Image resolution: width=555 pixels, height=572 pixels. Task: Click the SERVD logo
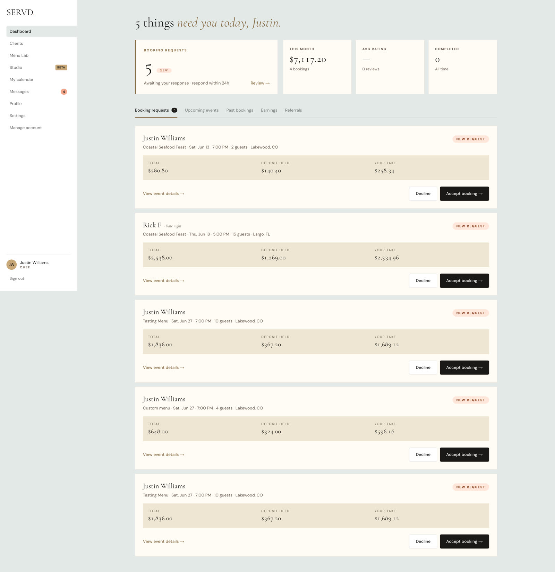coord(20,12)
